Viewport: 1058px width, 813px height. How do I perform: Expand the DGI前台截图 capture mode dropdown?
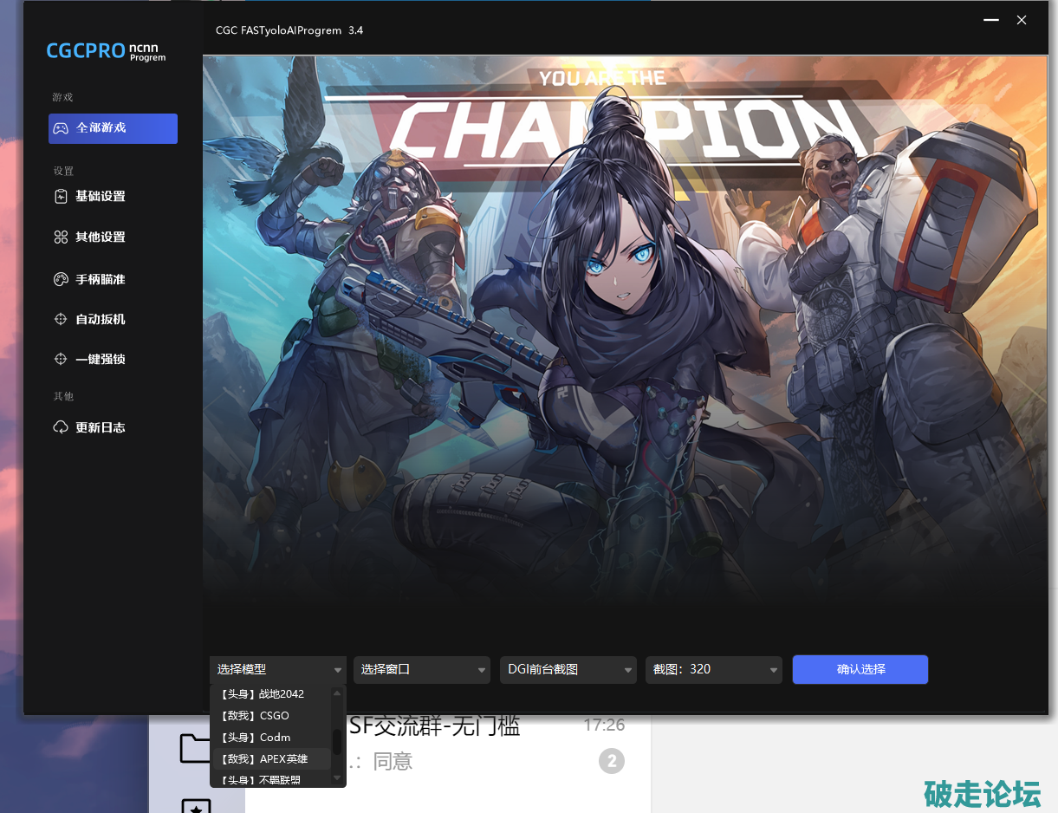[568, 670]
